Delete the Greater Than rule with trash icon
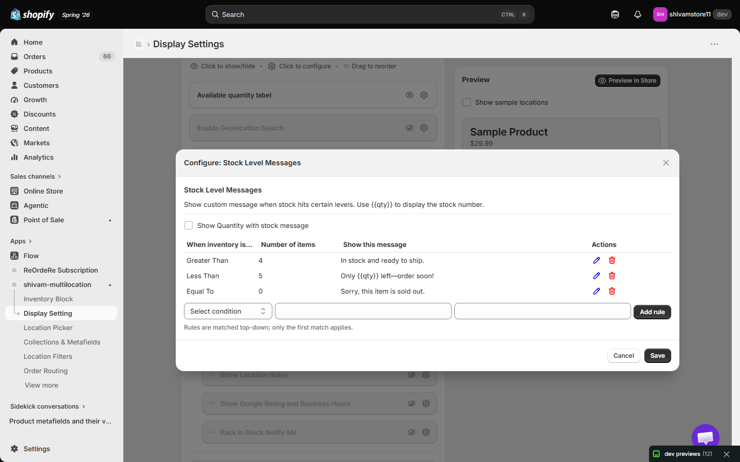Screen dimensions: 740x462 pos(612,260)
